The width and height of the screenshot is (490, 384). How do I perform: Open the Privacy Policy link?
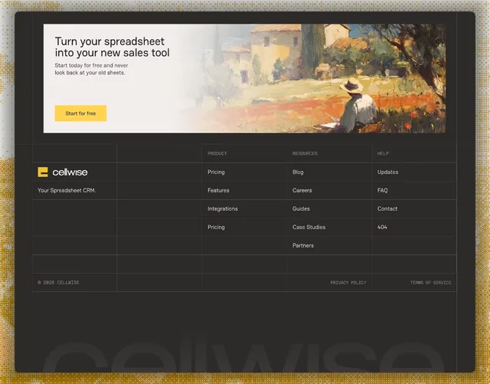click(x=348, y=283)
